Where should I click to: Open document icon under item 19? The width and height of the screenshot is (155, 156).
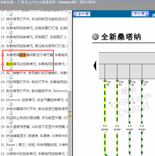(x=11, y=41)
